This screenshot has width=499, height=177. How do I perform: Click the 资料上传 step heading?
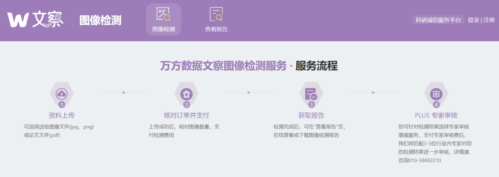(62, 115)
